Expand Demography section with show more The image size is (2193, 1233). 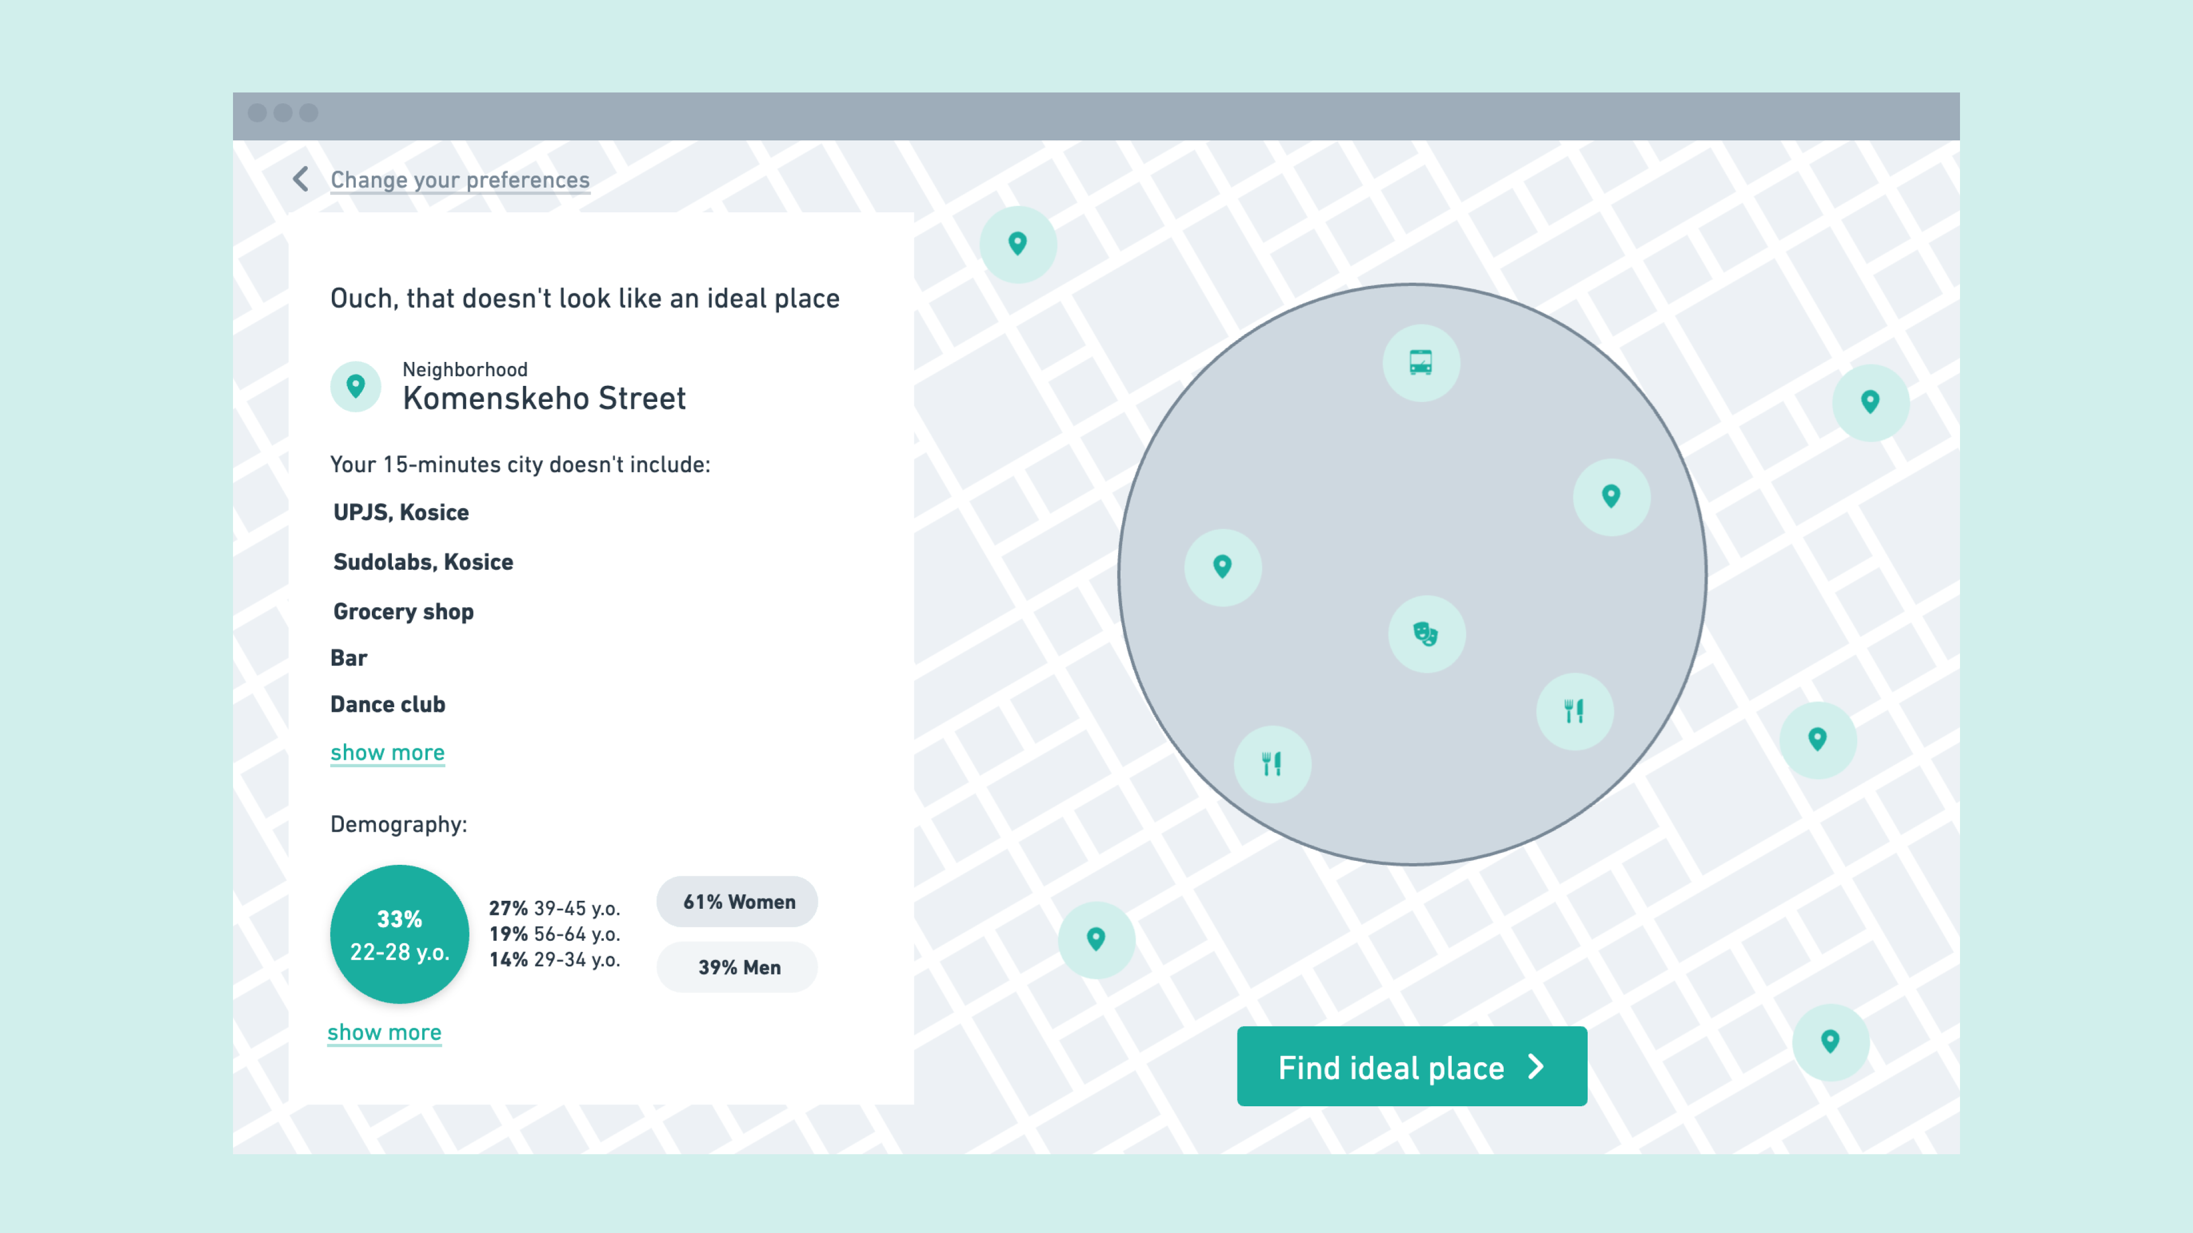pos(385,1032)
